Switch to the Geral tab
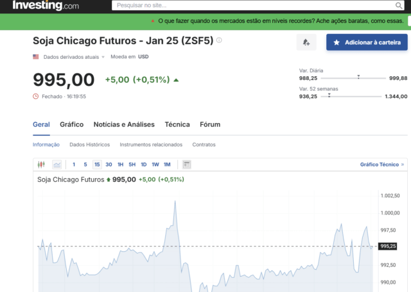Viewport: 411px width, 292px height. coord(41,124)
